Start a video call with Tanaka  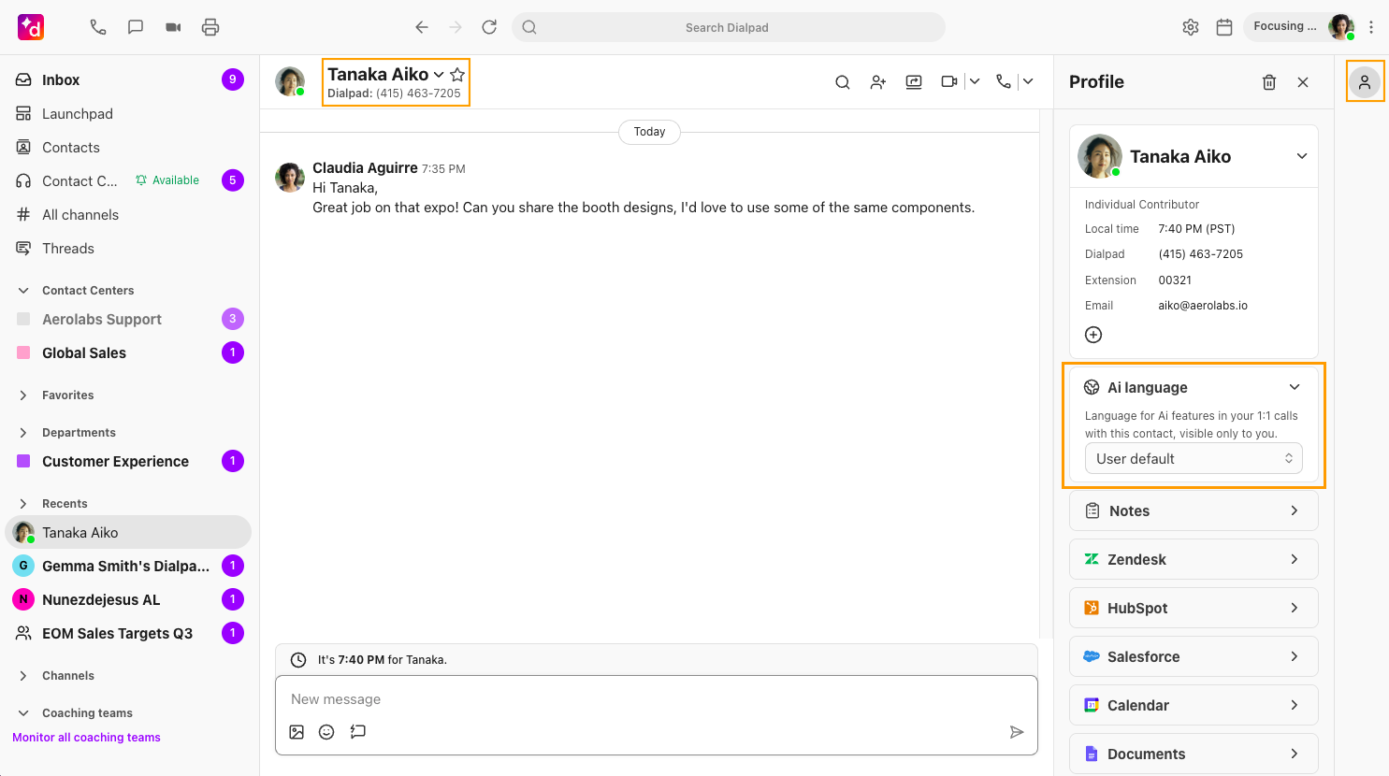click(949, 81)
